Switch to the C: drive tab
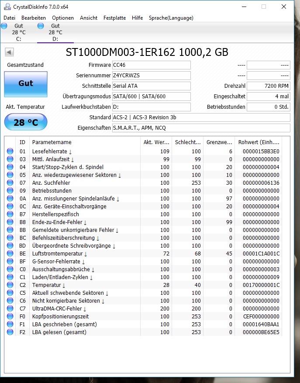 pyautogui.click(x=19, y=32)
